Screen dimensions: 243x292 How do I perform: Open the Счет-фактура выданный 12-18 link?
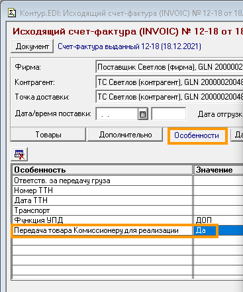pyautogui.click(x=129, y=46)
